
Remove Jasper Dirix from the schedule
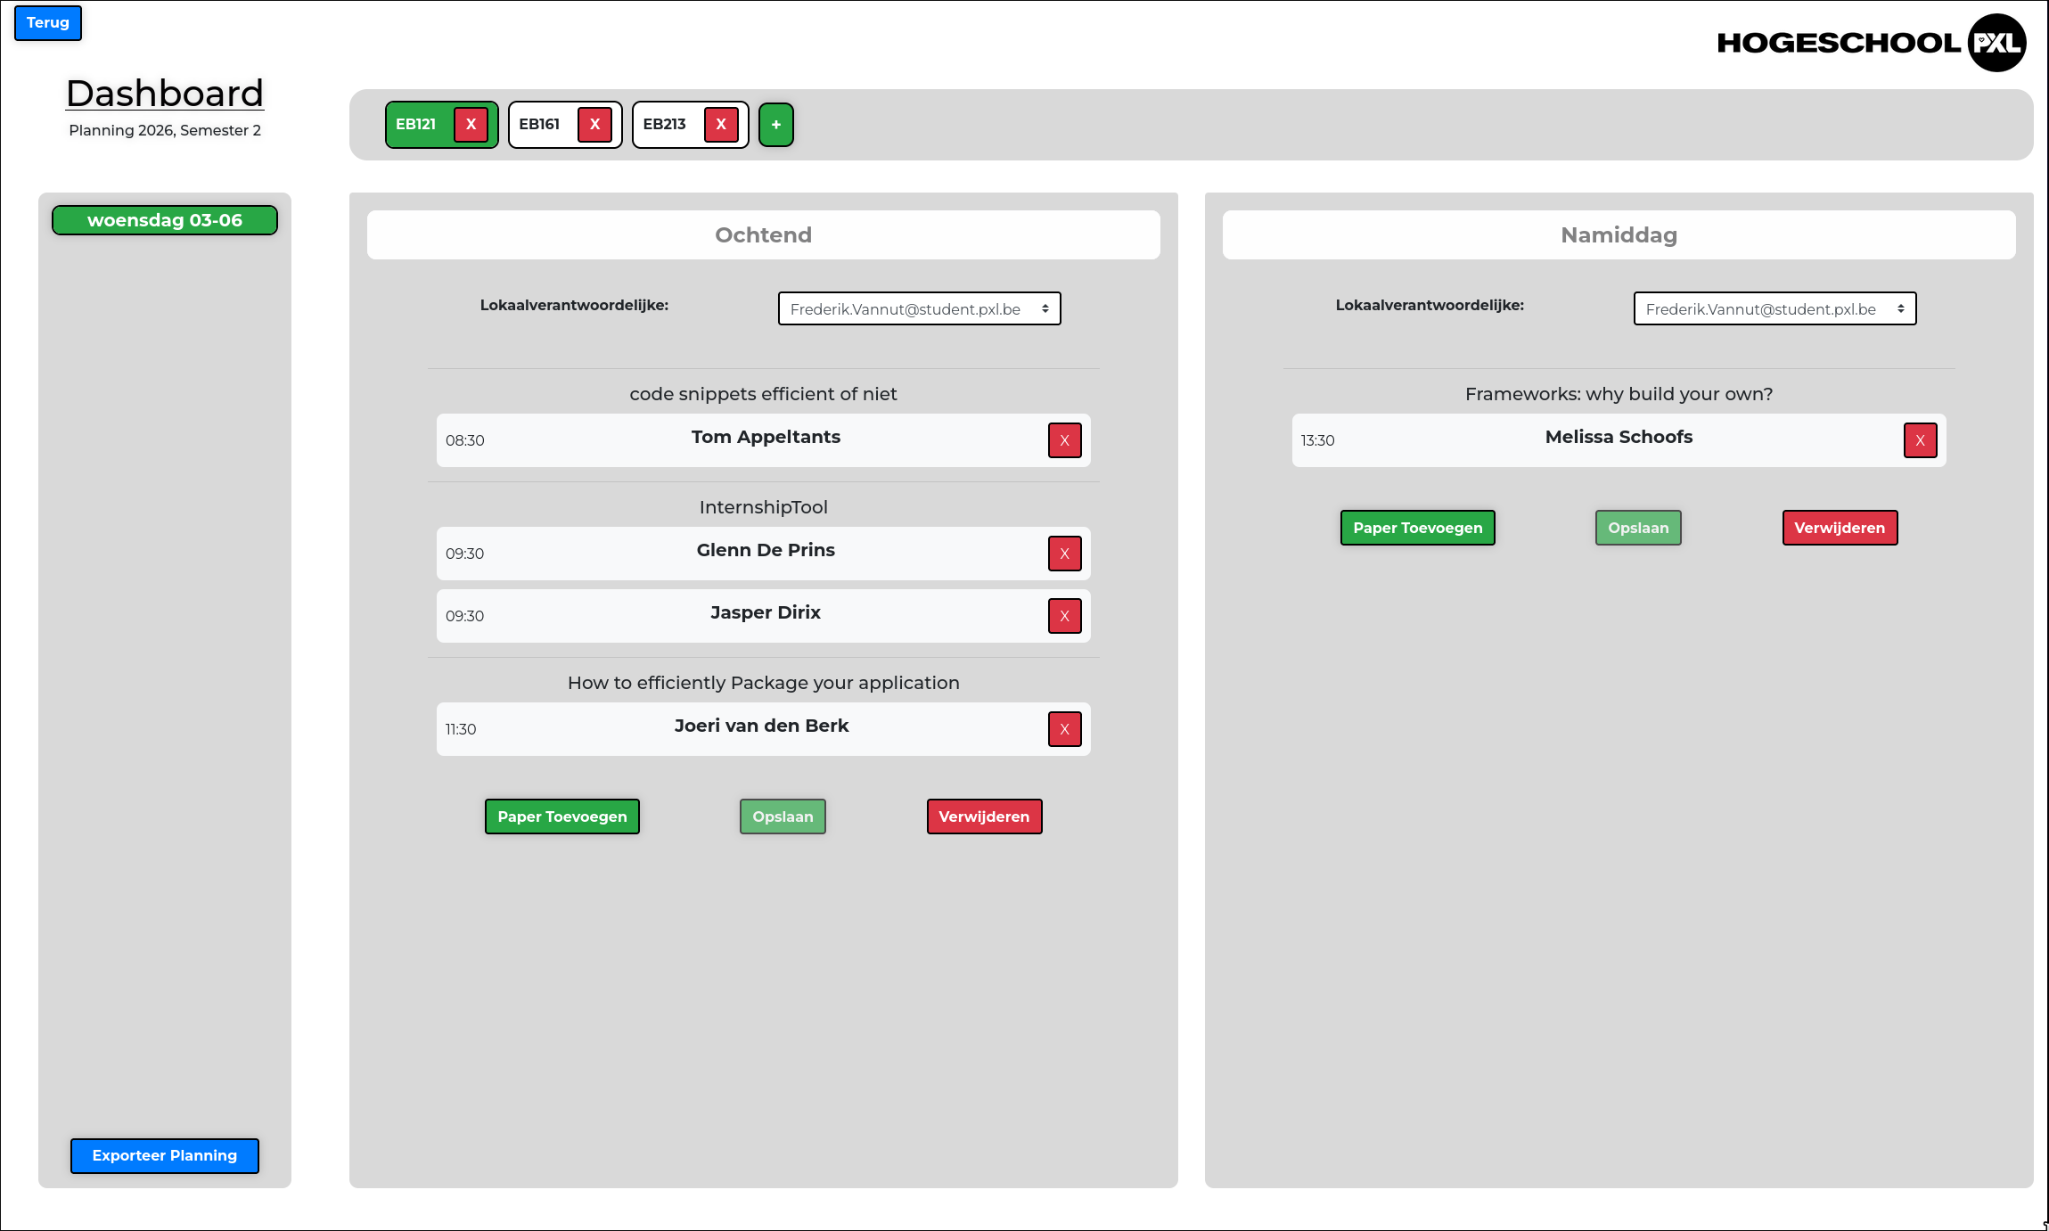[x=1064, y=616]
